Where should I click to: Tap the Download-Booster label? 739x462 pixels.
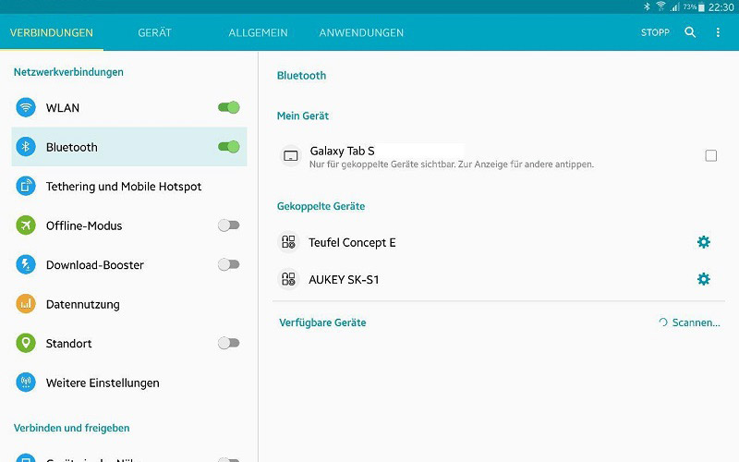click(95, 265)
